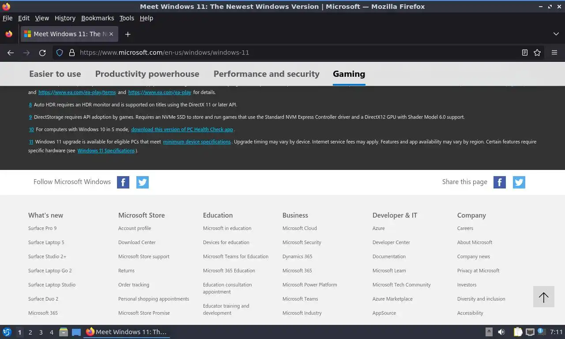Open Privacy at Microsoft link
565x339 pixels.
pos(478,271)
